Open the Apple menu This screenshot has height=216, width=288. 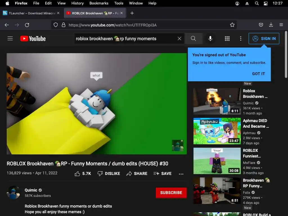click(x=7, y=3)
